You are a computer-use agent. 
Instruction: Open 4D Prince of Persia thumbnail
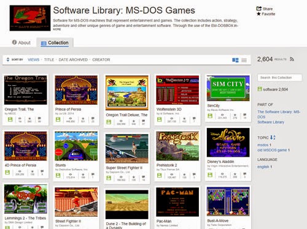click(x=26, y=146)
